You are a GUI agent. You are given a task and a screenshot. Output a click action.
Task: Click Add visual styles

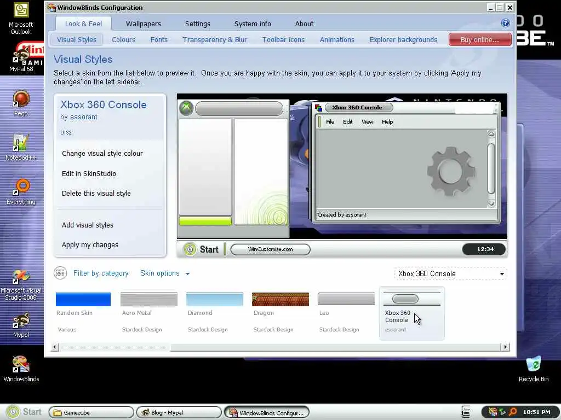pos(87,225)
